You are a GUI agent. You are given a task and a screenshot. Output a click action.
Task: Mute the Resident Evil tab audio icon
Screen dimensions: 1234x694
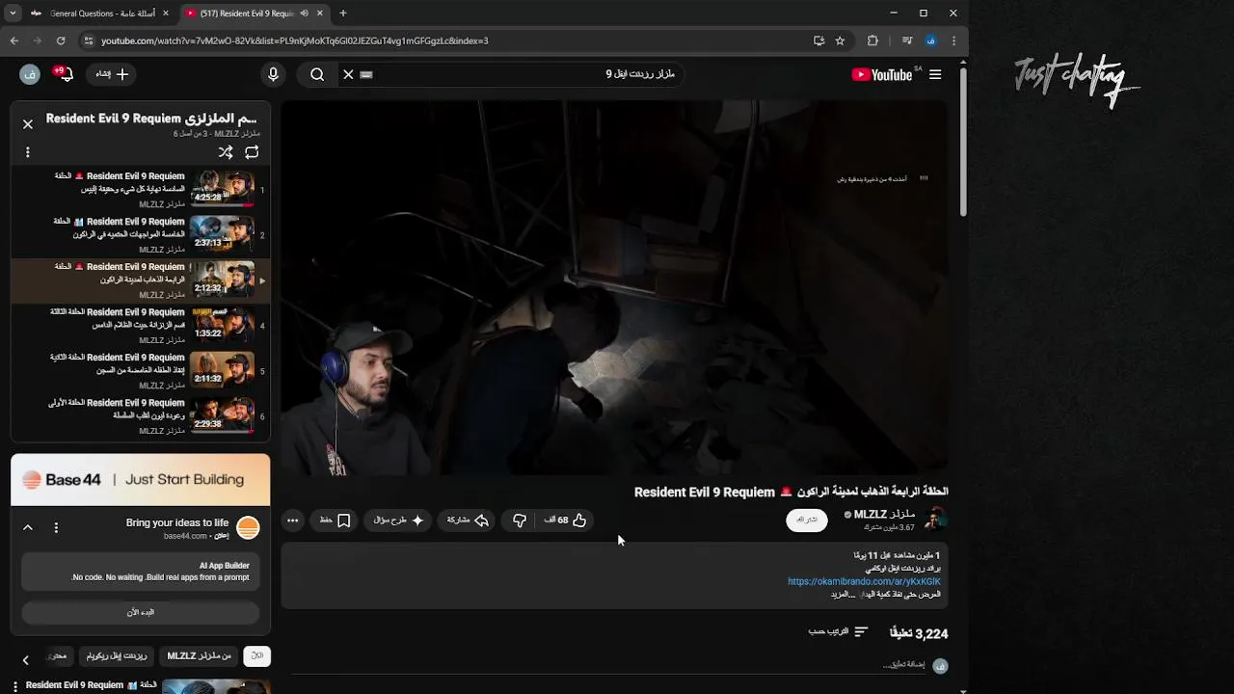point(304,13)
